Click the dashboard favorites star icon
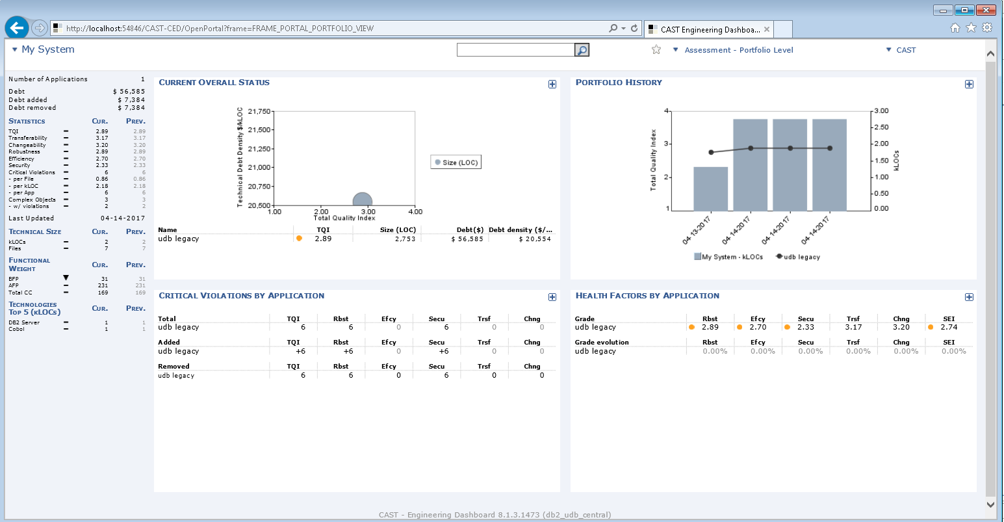Screen dimensions: 1004x522 click(656, 50)
